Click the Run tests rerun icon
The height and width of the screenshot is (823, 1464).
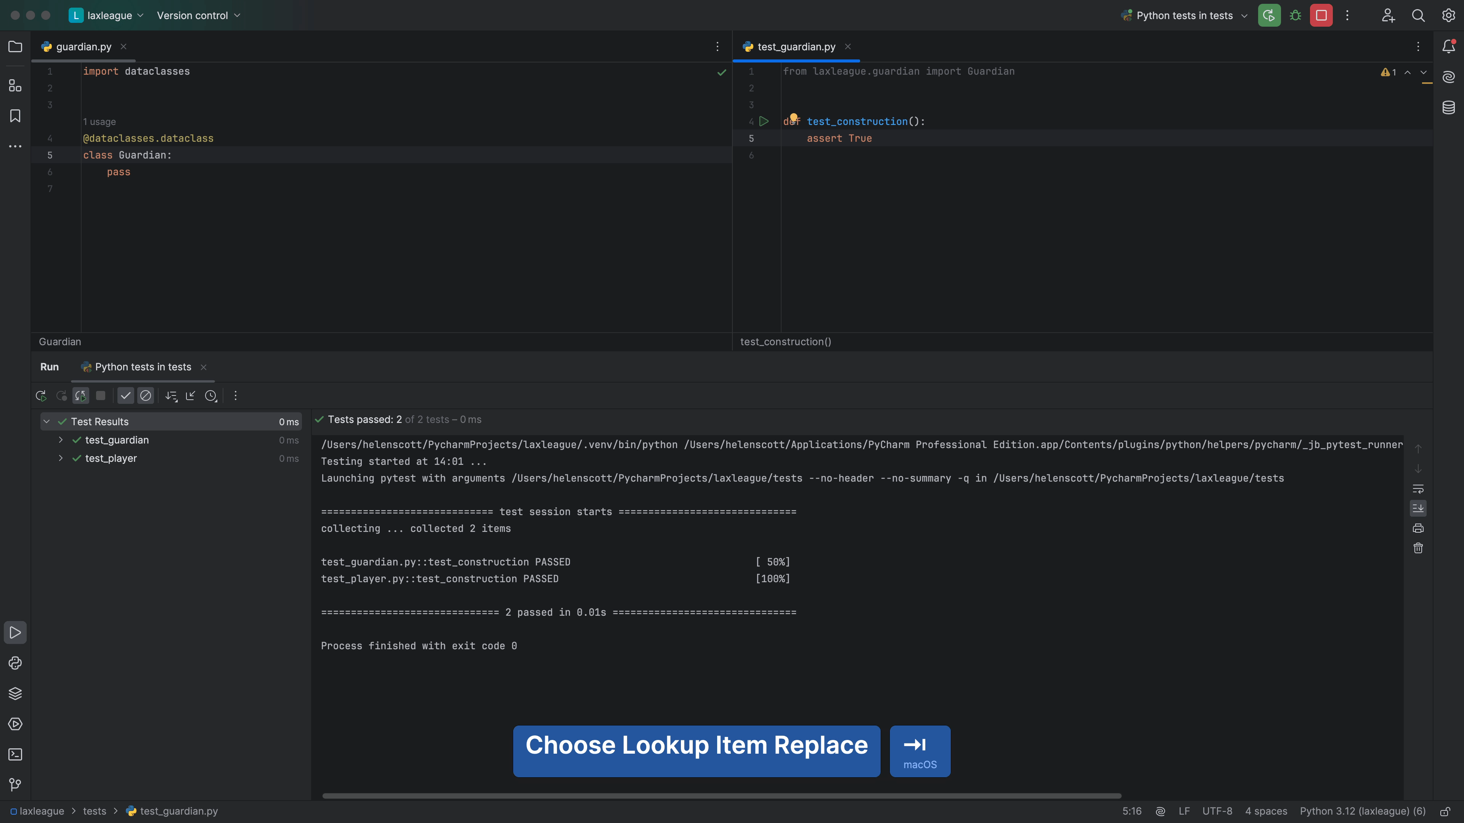40,396
